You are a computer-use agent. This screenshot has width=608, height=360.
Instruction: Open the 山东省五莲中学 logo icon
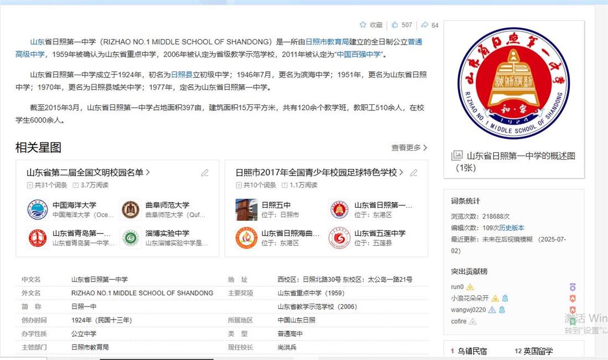pyautogui.click(x=339, y=237)
